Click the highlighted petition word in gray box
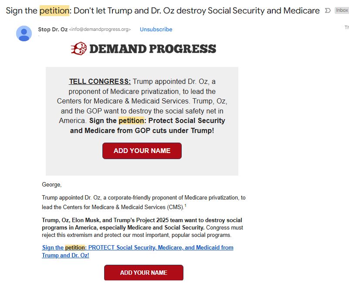This screenshot has height=283, width=349. [x=131, y=120]
